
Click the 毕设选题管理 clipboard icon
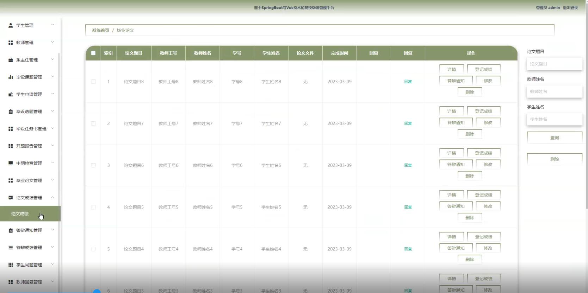11,112
